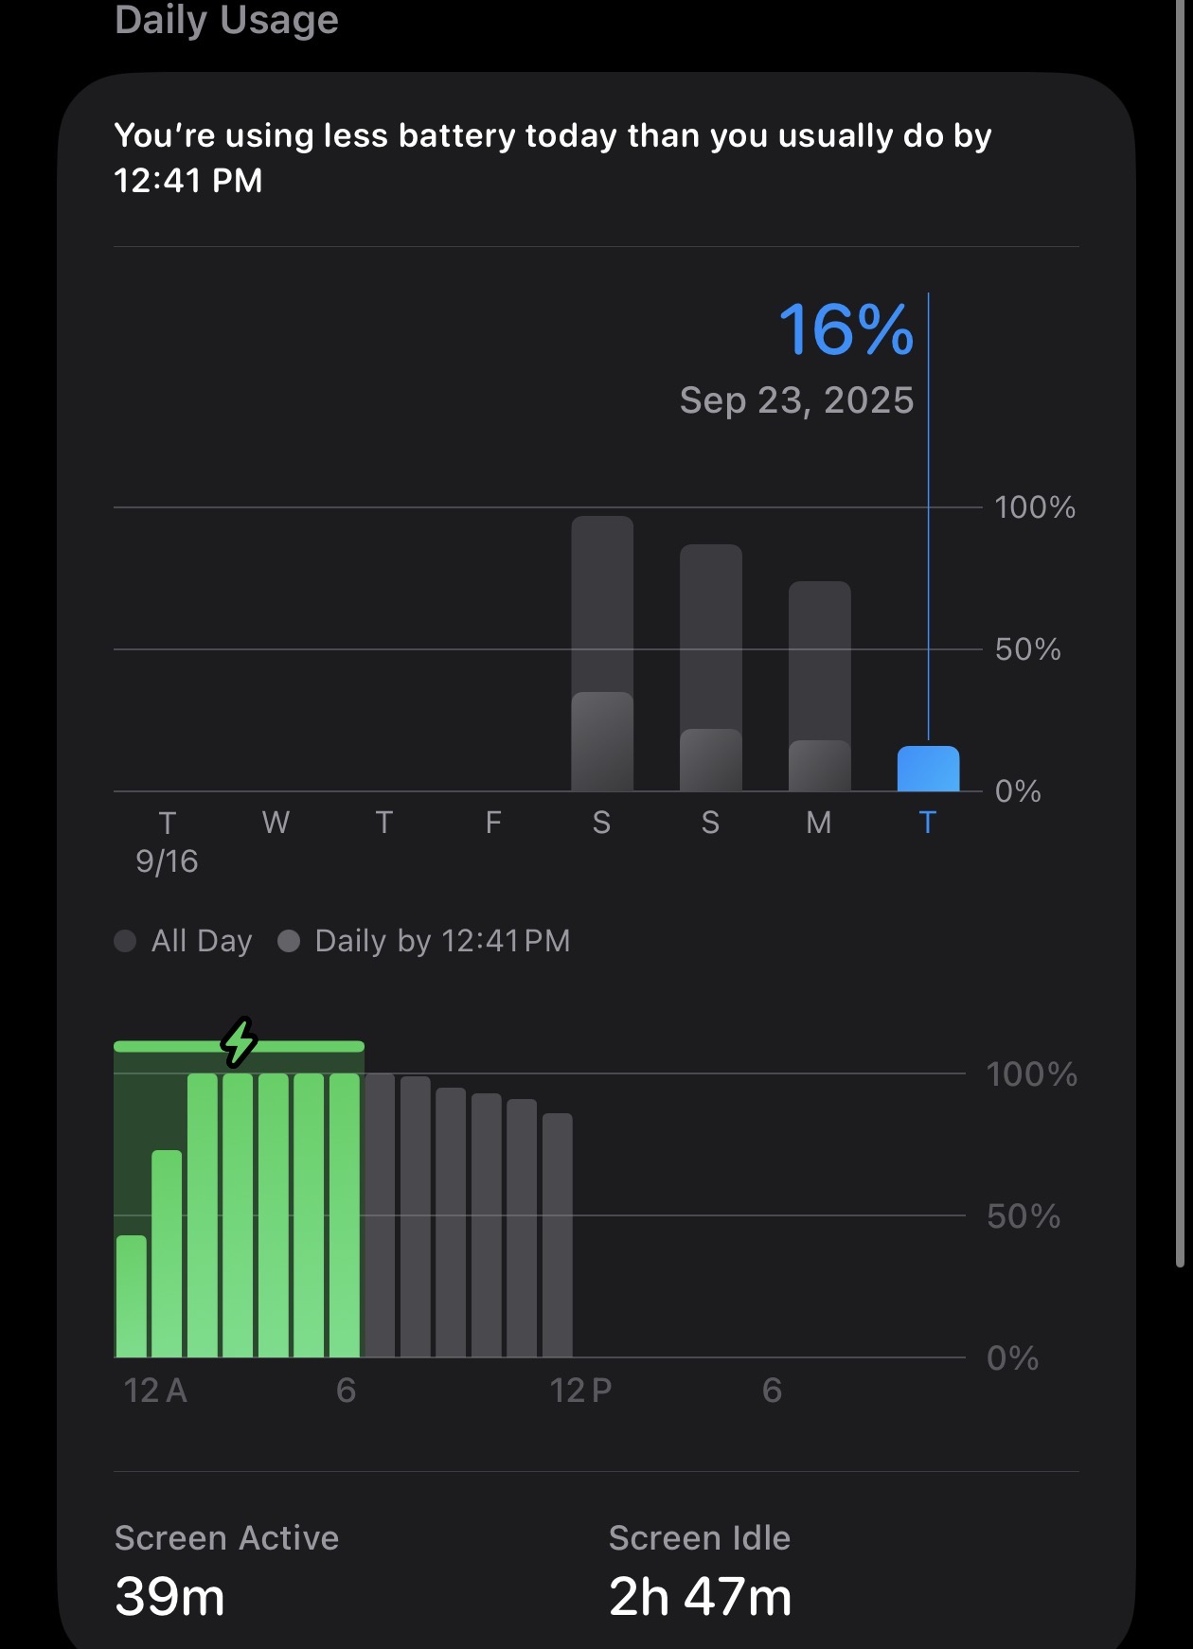This screenshot has width=1193, height=1649.
Task: Tap the All Day legend dot
Action: coord(125,941)
